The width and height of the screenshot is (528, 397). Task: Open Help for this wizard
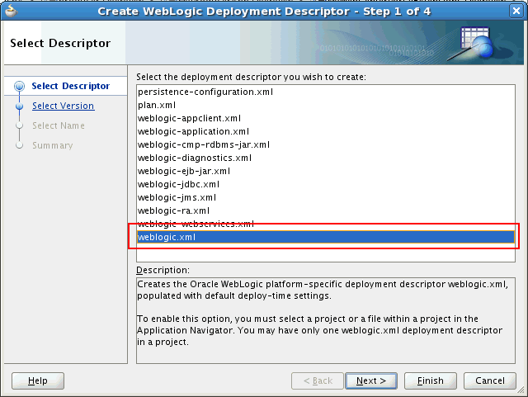point(38,380)
